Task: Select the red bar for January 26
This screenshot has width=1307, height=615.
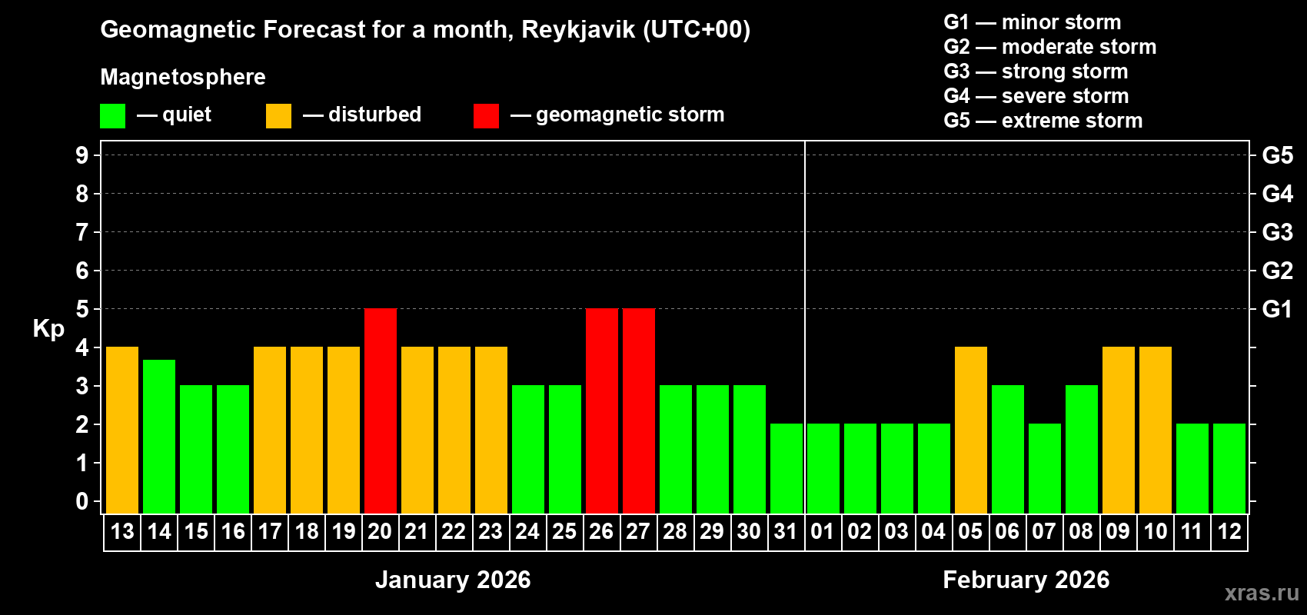Action: point(602,411)
